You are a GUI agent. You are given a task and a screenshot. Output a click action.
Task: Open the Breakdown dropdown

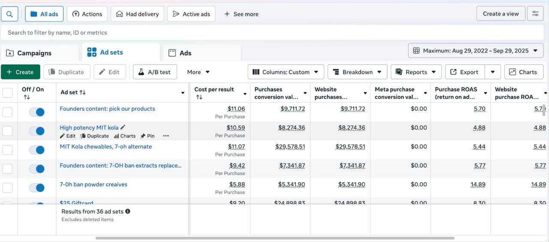pyautogui.click(x=357, y=72)
